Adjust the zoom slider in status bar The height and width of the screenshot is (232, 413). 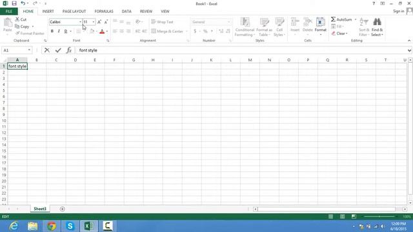click(x=379, y=217)
